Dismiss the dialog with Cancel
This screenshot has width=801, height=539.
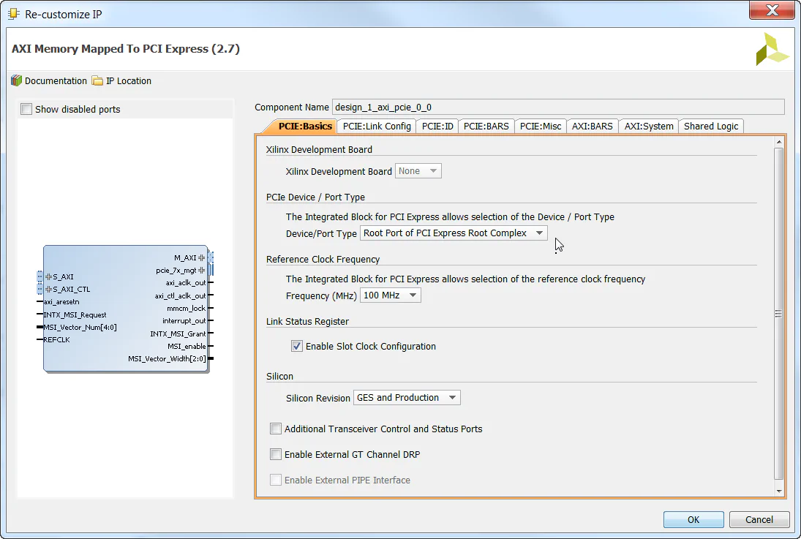(x=759, y=519)
